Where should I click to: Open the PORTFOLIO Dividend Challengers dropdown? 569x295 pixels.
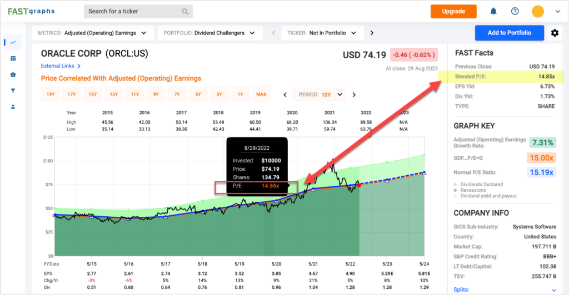point(209,33)
